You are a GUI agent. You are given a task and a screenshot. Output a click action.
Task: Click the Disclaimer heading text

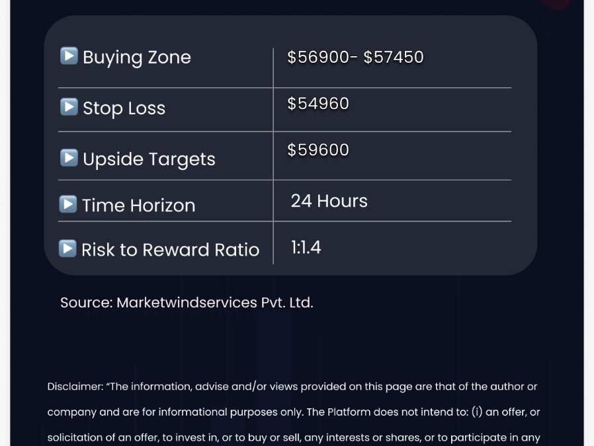coord(75,387)
